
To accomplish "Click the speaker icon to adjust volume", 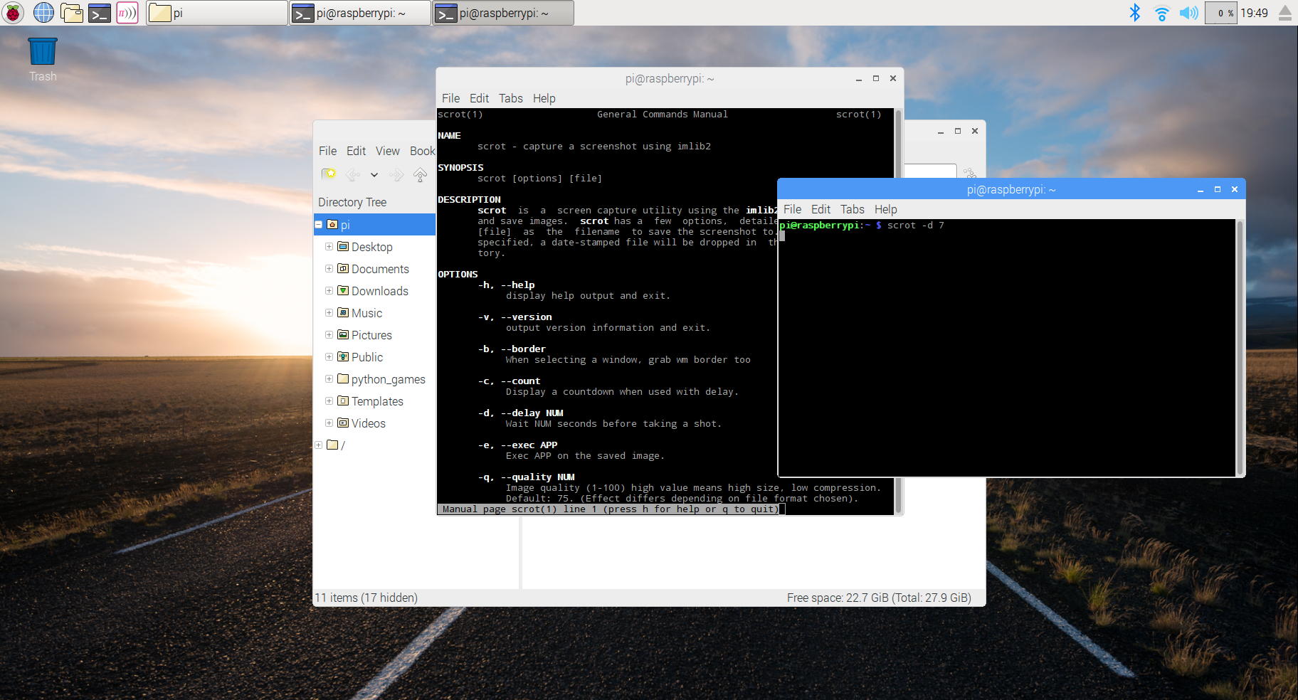I will pos(1188,13).
